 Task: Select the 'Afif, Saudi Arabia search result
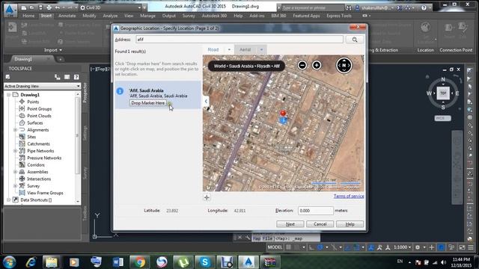tap(158, 95)
